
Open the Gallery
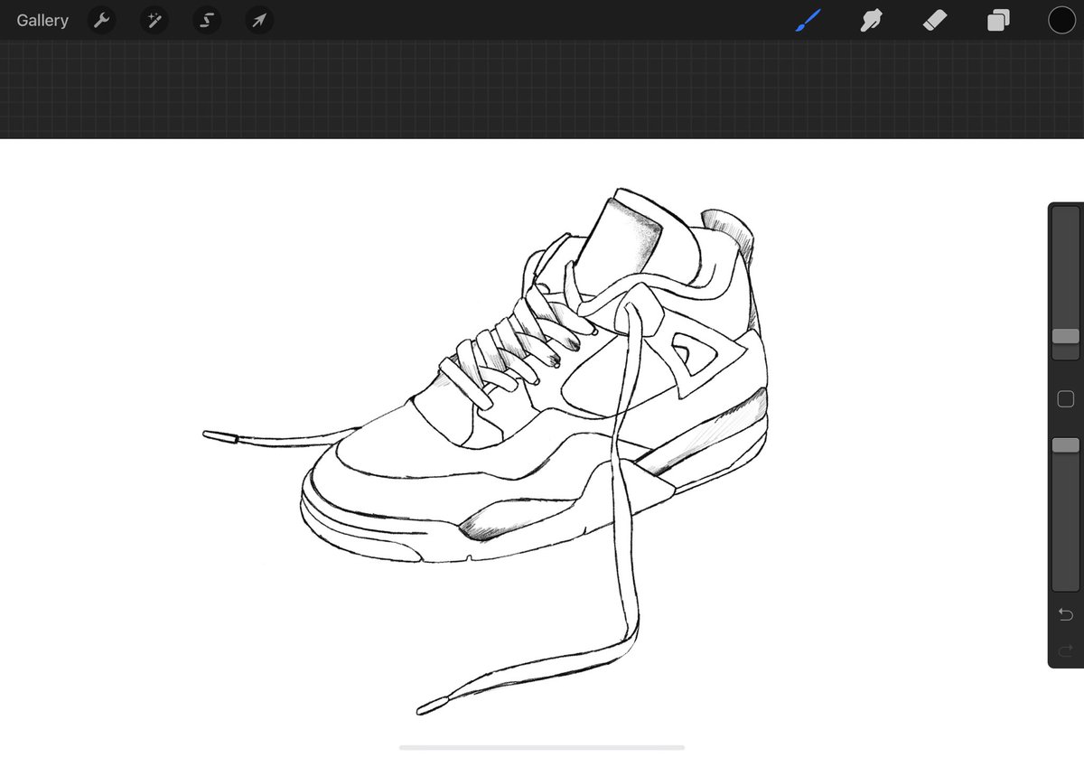point(42,20)
